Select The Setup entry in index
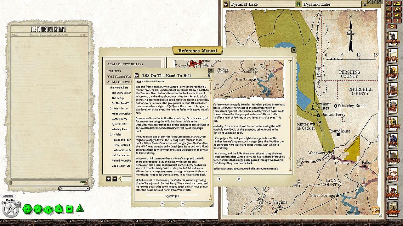Screen dimensions: 403x226 (118, 98)
